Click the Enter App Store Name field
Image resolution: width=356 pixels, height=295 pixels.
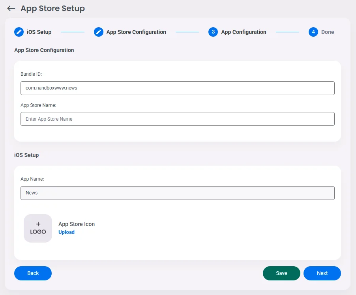point(178,119)
